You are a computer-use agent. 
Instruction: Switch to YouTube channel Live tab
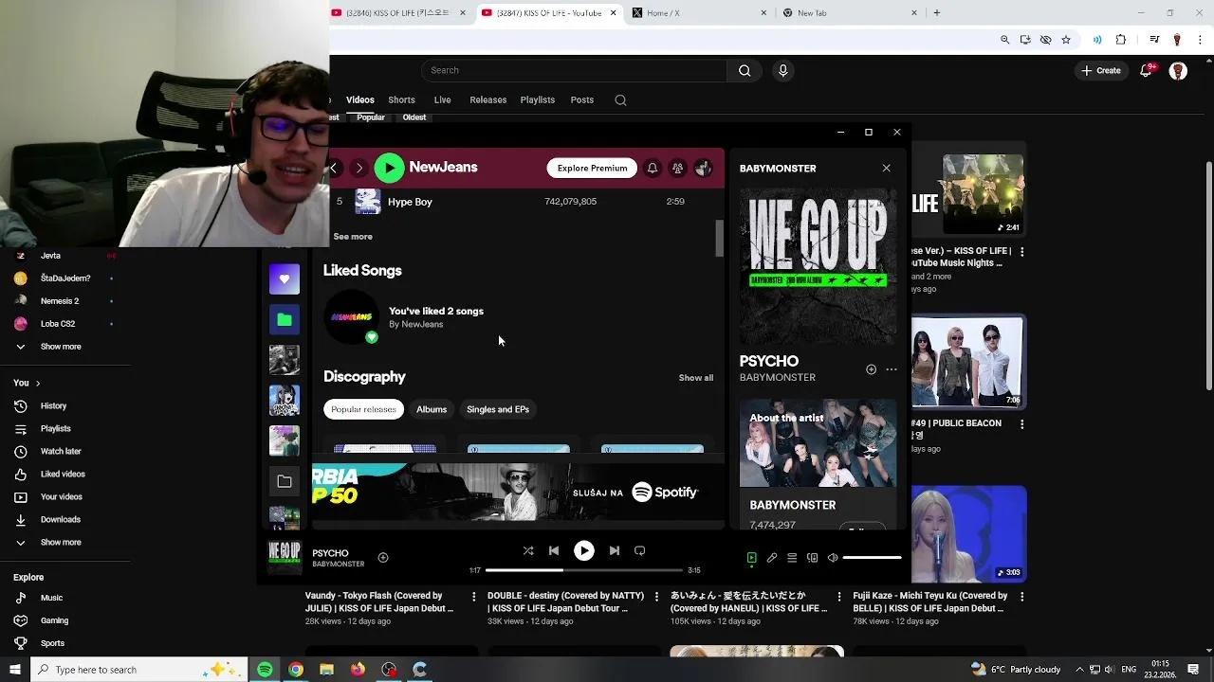(442, 99)
